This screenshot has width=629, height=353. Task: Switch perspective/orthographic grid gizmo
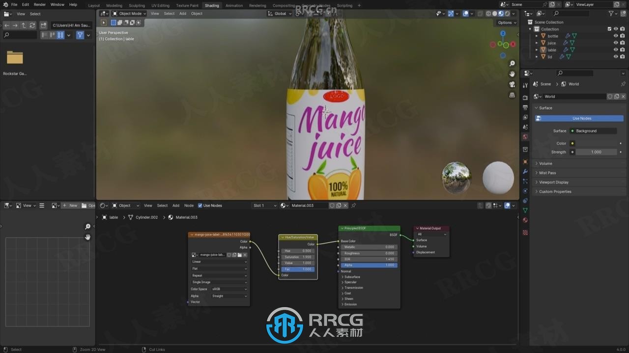coord(512,95)
